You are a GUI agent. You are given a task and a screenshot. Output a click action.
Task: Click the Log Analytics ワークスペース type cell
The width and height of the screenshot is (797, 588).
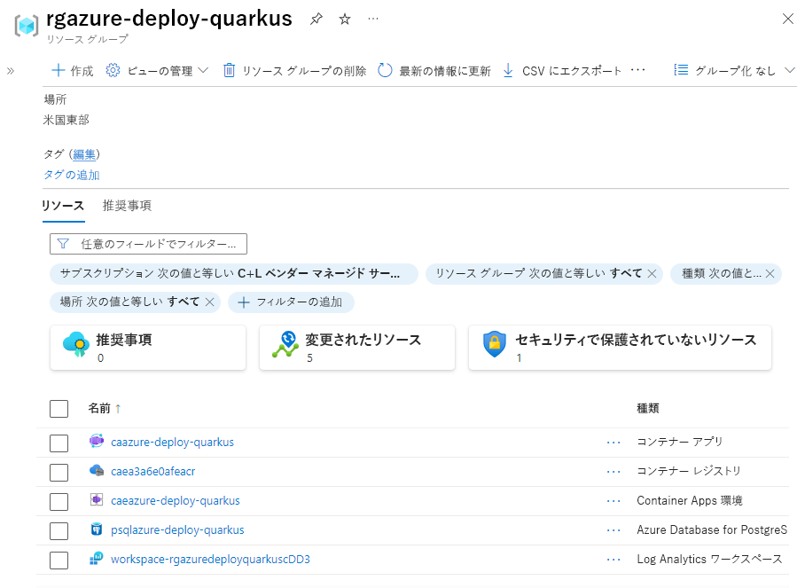point(709,560)
